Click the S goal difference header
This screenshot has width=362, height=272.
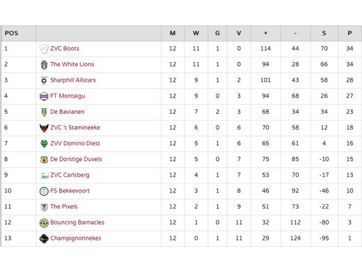(324, 33)
